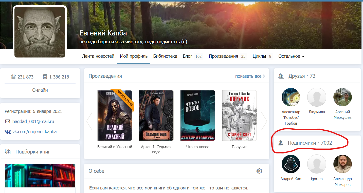The width and height of the screenshot is (363, 193).
Task: Click the Подборки книг collection icon
Action: coord(8,152)
